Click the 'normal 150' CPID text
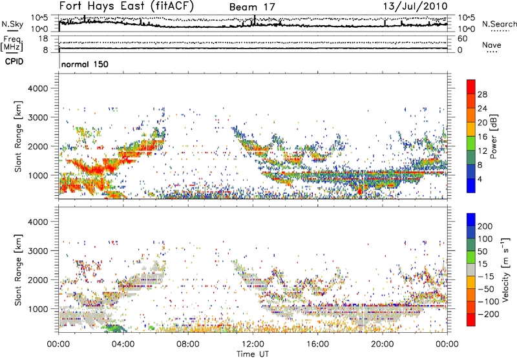Screen dimensions: 517x358 pos(85,64)
